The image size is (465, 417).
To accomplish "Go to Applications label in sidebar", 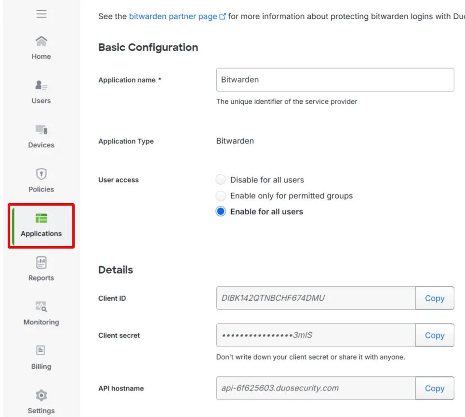I will 41,234.
